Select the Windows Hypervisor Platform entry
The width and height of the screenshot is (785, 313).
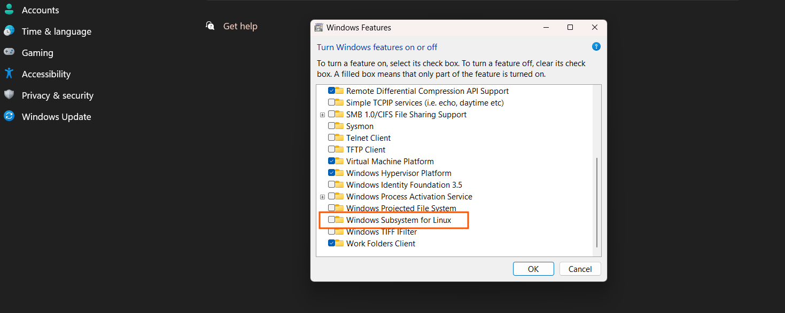click(399, 173)
